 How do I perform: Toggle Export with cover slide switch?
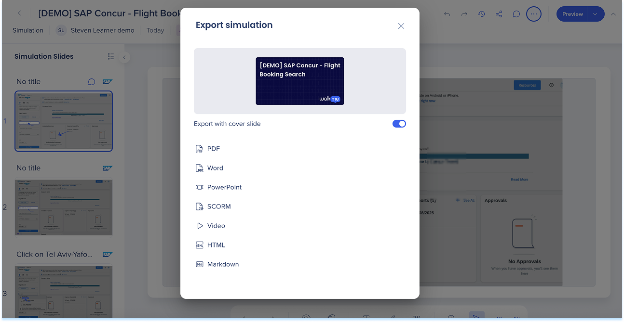tap(399, 124)
